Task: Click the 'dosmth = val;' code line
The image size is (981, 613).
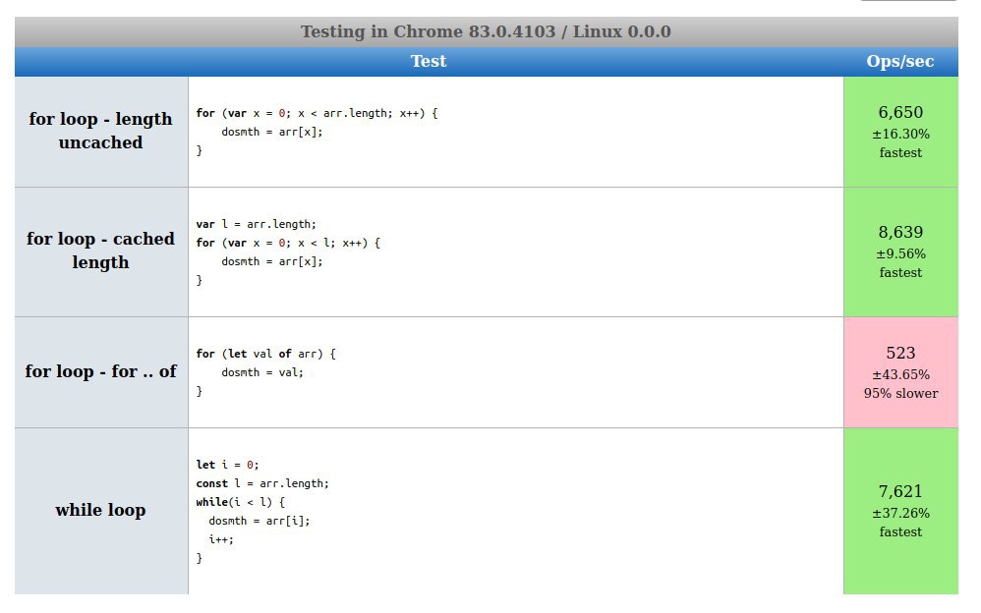Action: coord(262,372)
